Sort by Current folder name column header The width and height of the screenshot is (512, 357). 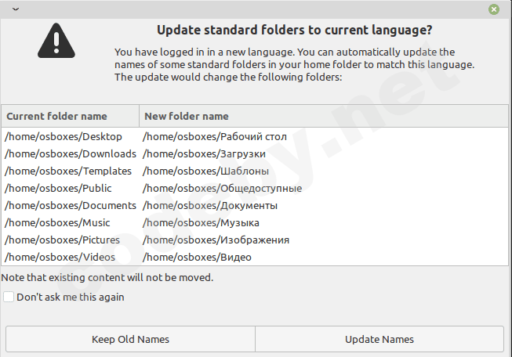pos(70,116)
